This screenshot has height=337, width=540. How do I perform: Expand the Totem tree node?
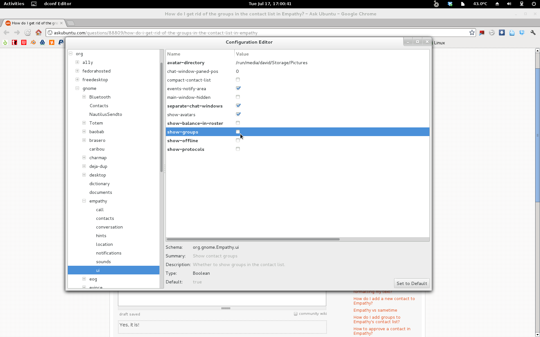click(x=84, y=123)
